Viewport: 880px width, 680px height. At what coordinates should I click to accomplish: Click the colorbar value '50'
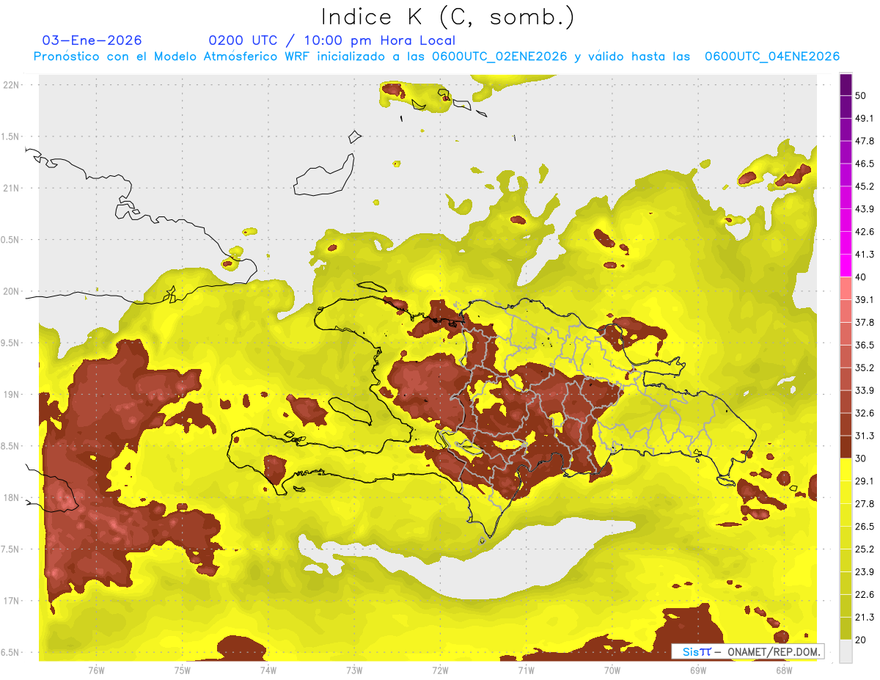point(861,95)
